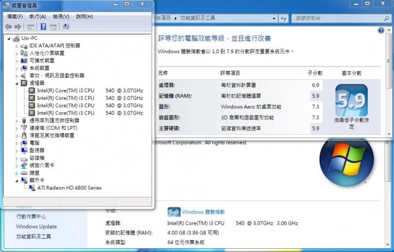
Task: Select the 處理器 category chip icon
Action: (24, 83)
